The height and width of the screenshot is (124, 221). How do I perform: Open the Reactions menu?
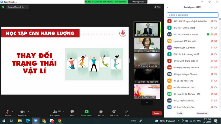(x=114, y=112)
